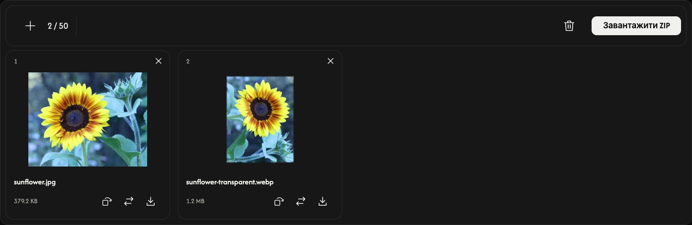
Task: Open convert arrows for sunflower-transparent.webp
Action: (301, 201)
